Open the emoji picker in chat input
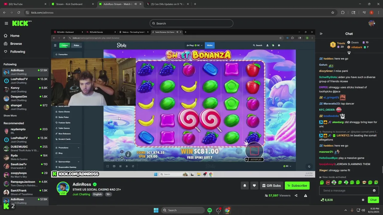Screen dimensions: 383x215 pos(374,191)
